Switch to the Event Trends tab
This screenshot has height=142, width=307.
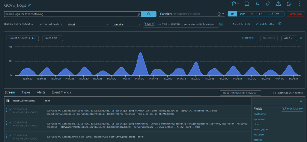61,93
